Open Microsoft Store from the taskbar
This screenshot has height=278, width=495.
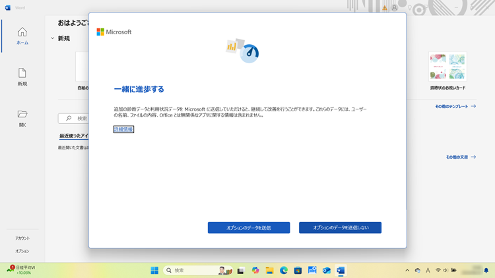[298, 270]
